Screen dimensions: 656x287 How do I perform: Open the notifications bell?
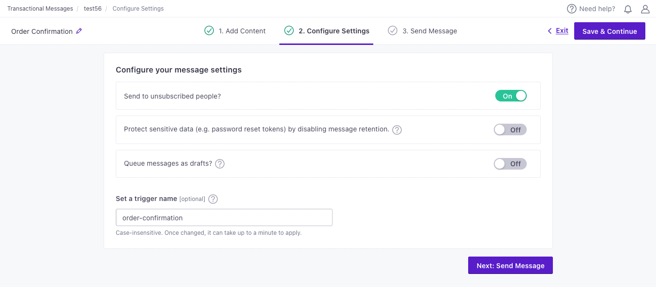point(628,9)
